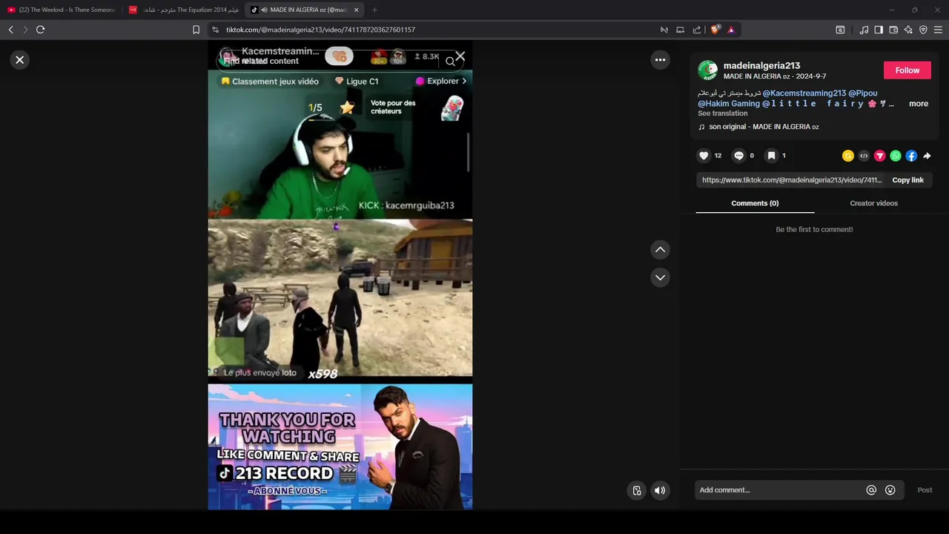
Task: Open more share options arrow
Action: (927, 156)
